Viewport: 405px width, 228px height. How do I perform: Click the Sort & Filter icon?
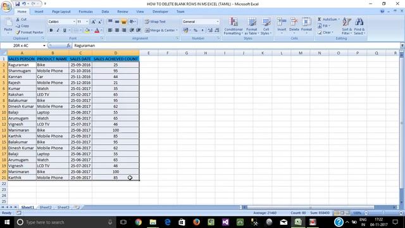346,22
